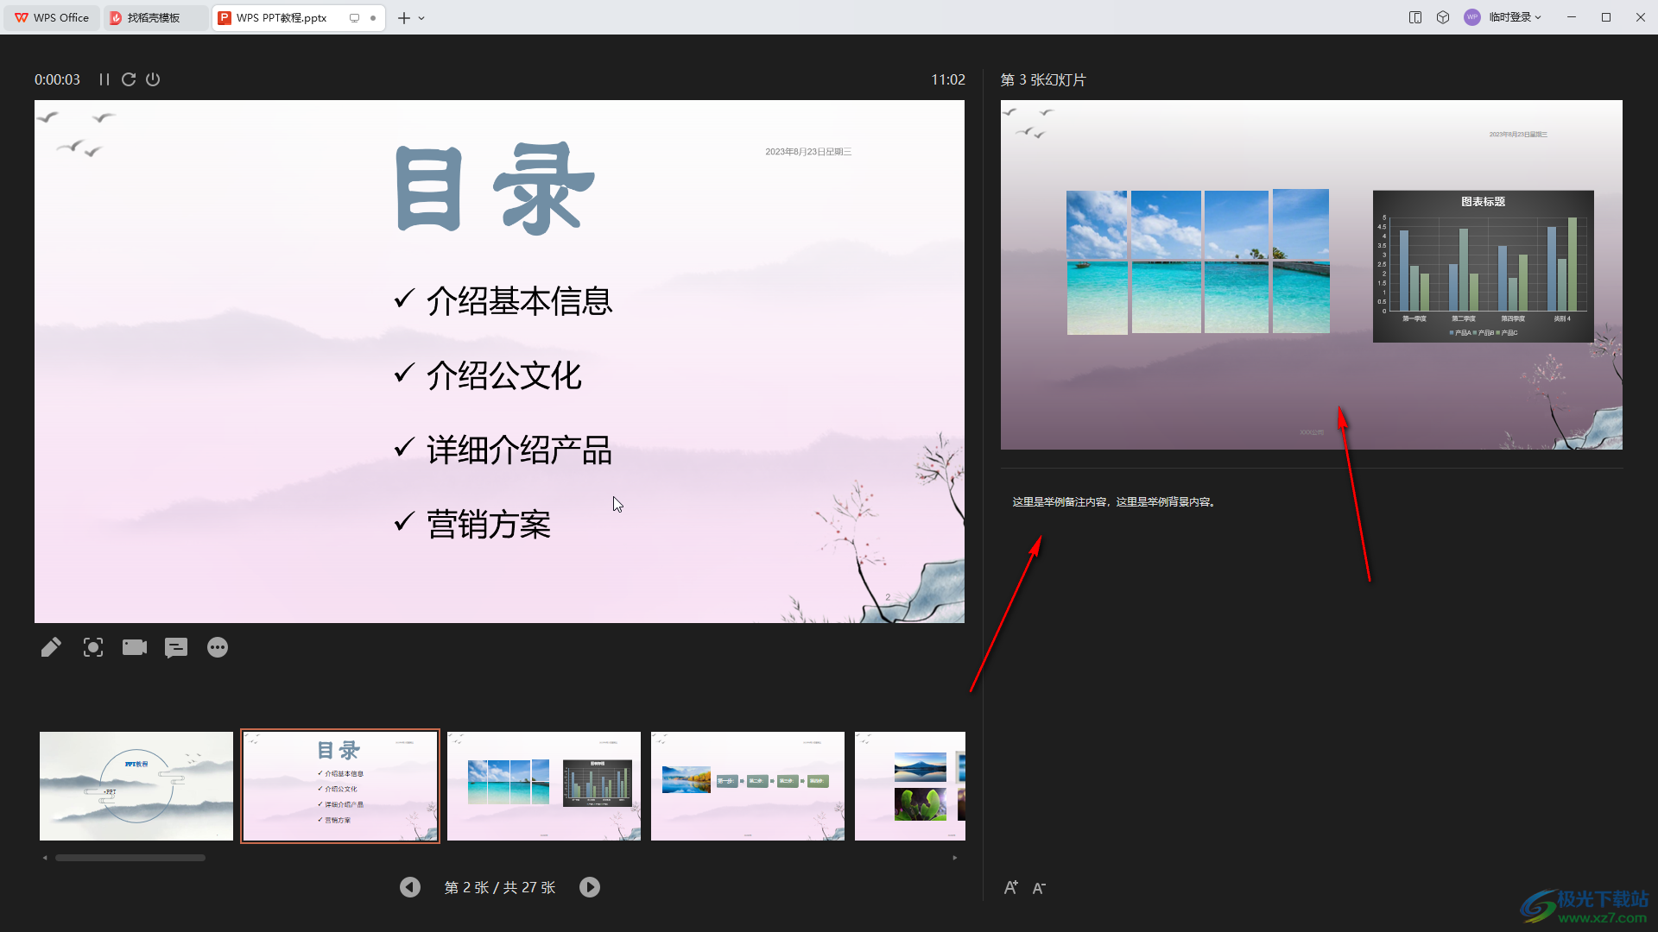Increase notes font size
The image size is (1658, 932).
[x=1011, y=888]
